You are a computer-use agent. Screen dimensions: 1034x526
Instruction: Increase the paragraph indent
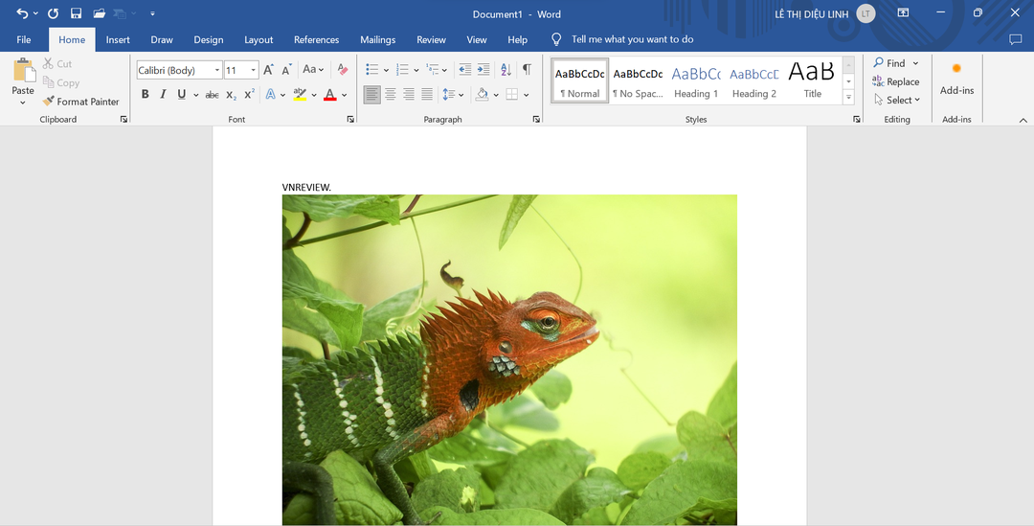[x=483, y=70]
